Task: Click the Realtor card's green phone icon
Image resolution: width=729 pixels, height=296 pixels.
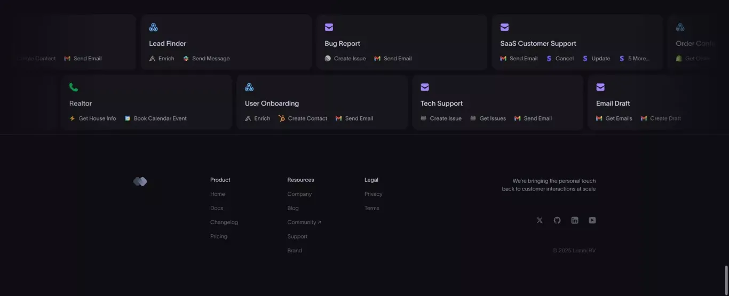Action: coord(74,87)
